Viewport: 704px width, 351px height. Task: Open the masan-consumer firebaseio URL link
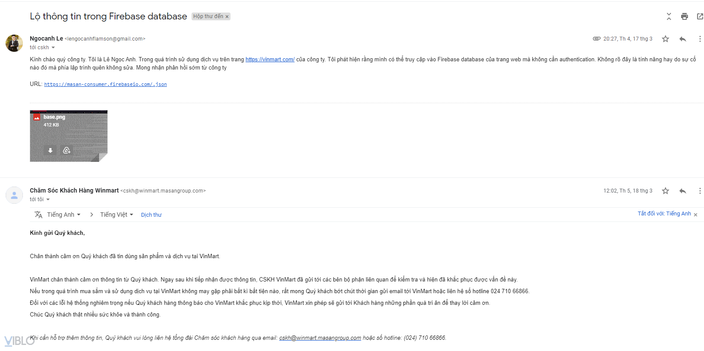[x=105, y=84]
